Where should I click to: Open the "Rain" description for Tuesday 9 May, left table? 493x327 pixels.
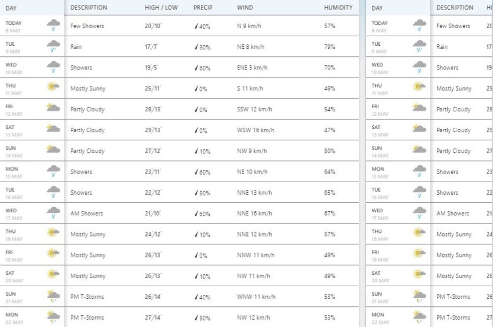click(76, 47)
